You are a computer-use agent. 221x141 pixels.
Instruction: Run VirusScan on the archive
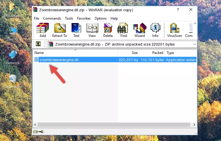tap(174, 30)
